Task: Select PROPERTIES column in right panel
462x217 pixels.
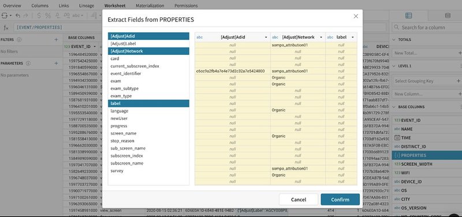Action: [x=427, y=155]
